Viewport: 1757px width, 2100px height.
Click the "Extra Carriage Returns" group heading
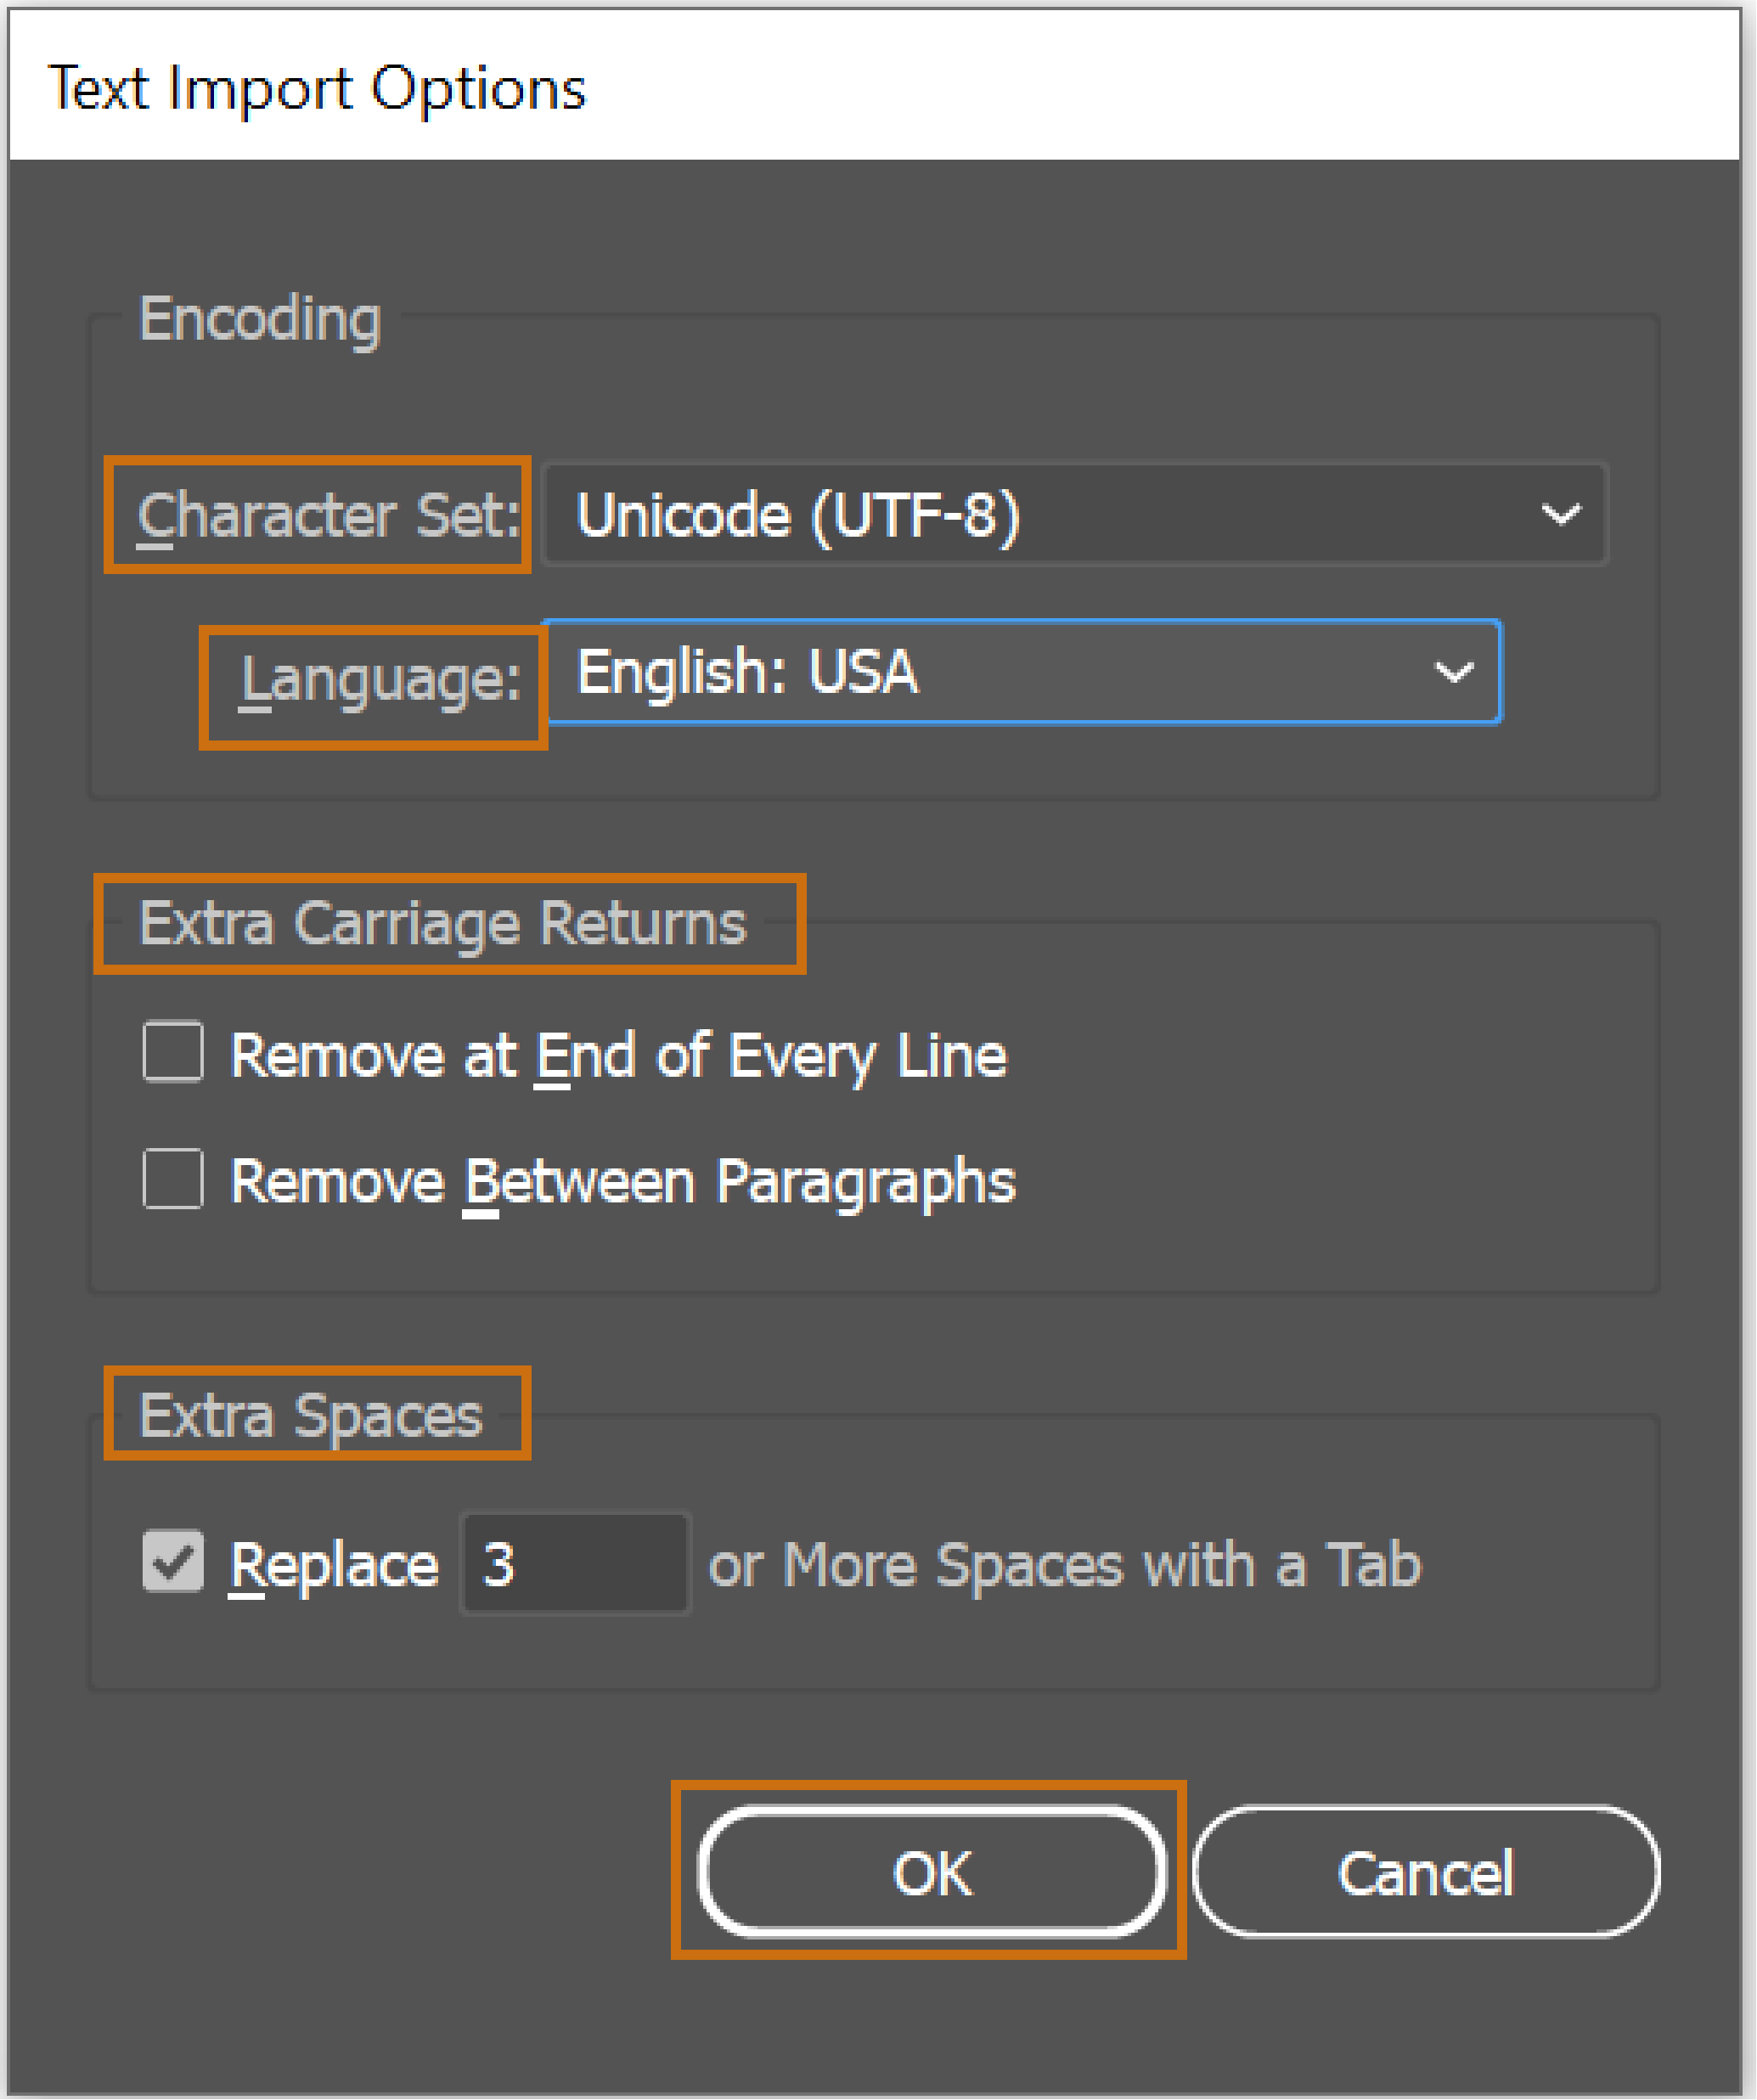point(443,923)
